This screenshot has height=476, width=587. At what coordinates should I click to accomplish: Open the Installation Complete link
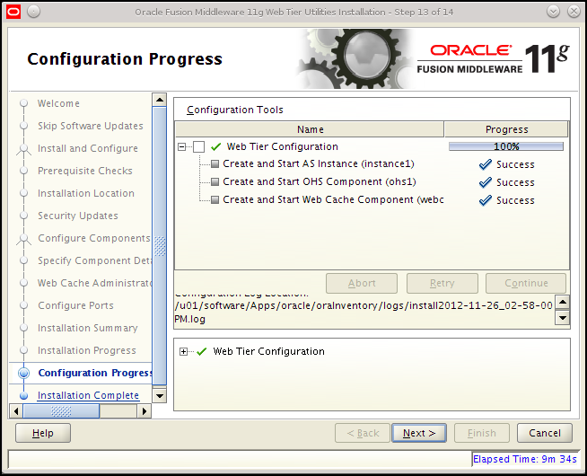88,395
